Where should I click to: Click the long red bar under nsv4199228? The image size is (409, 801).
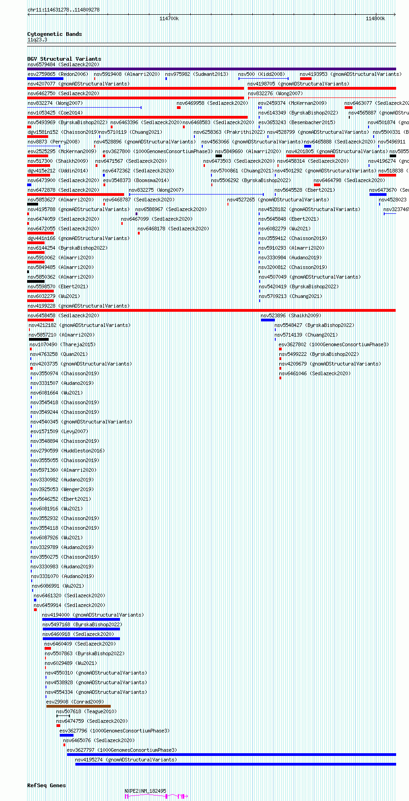[211, 310]
